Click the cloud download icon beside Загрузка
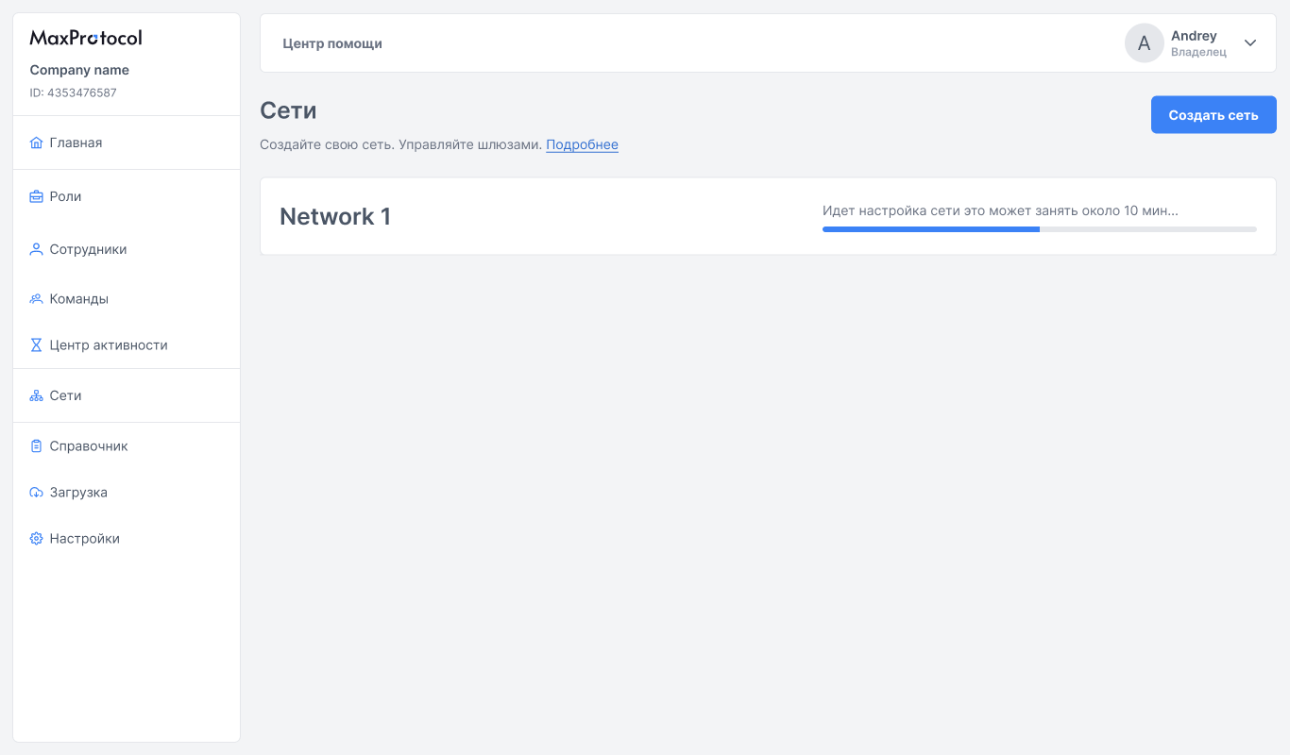The width and height of the screenshot is (1290, 755). coord(36,493)
